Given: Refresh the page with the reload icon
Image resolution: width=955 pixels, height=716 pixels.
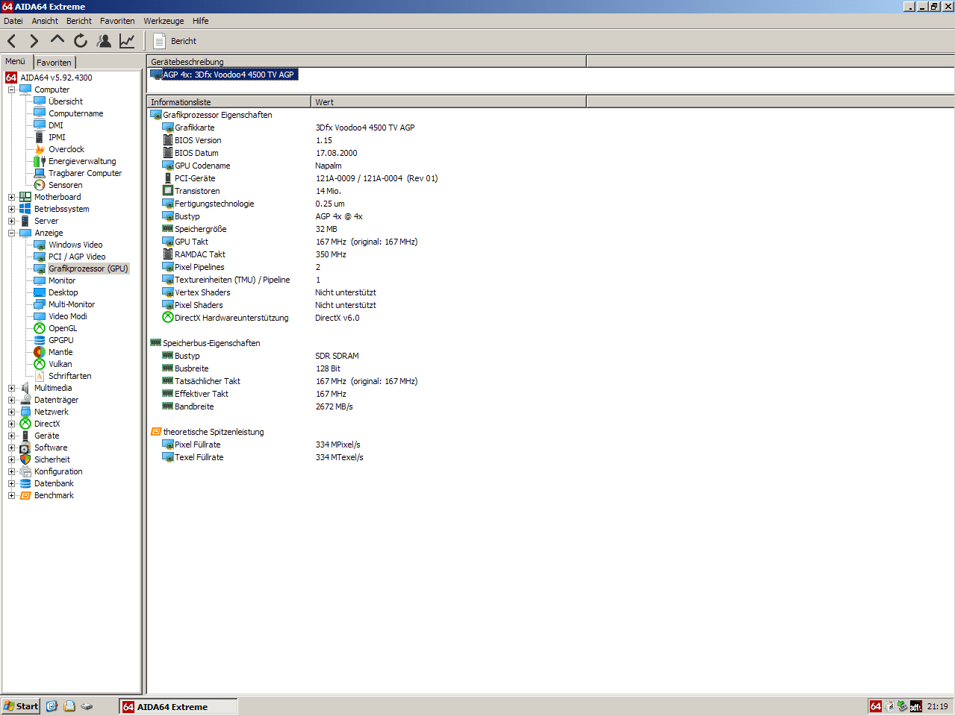Looking at the screenshot, I should (x=81, y=41).
